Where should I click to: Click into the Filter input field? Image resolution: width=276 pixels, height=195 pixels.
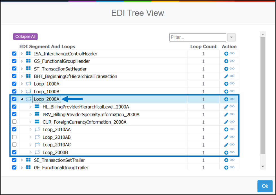(198, 37)
